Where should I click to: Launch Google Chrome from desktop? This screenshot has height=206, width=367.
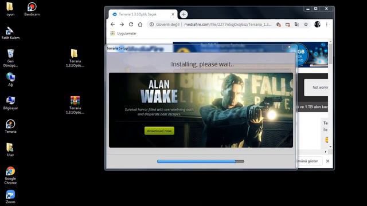[x=10, y=175]
